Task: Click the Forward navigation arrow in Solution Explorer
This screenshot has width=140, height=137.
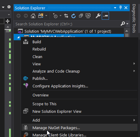Action: coord(26,16)
